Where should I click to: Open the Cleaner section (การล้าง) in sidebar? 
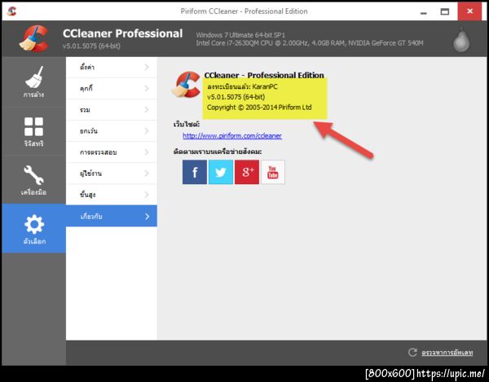click(33, 81)
